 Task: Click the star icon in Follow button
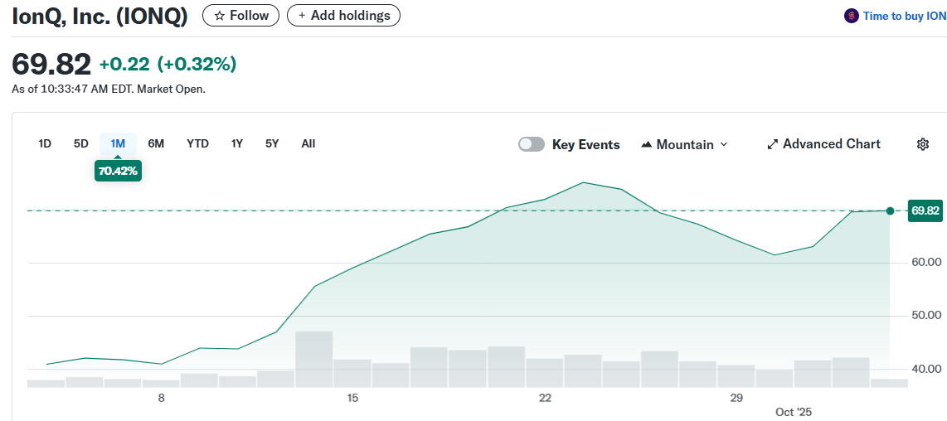click(220, 16)
